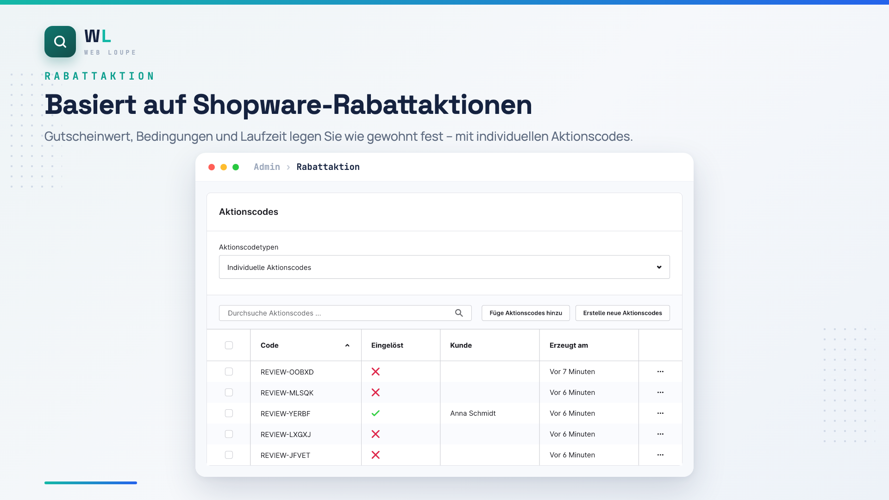Click the red X status of REVIEW-MLSQK
This screenshot has height=500, width=889.
pyautogui.click(x=376, y=393)
